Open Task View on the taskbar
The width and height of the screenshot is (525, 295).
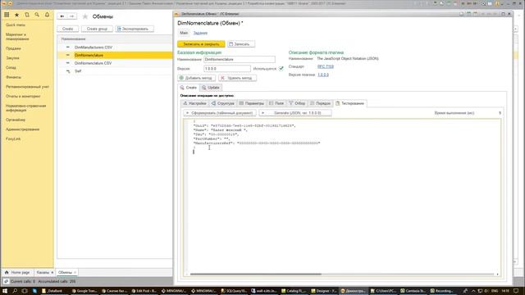(25, 291)
